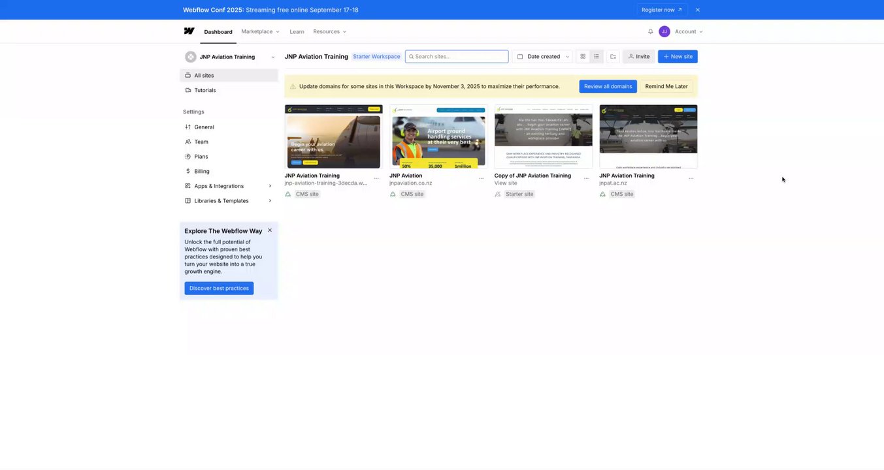Select All sites in the sidebar
Image resolution: width=884 pixels, height=470 pixels.
click(229, 76)
